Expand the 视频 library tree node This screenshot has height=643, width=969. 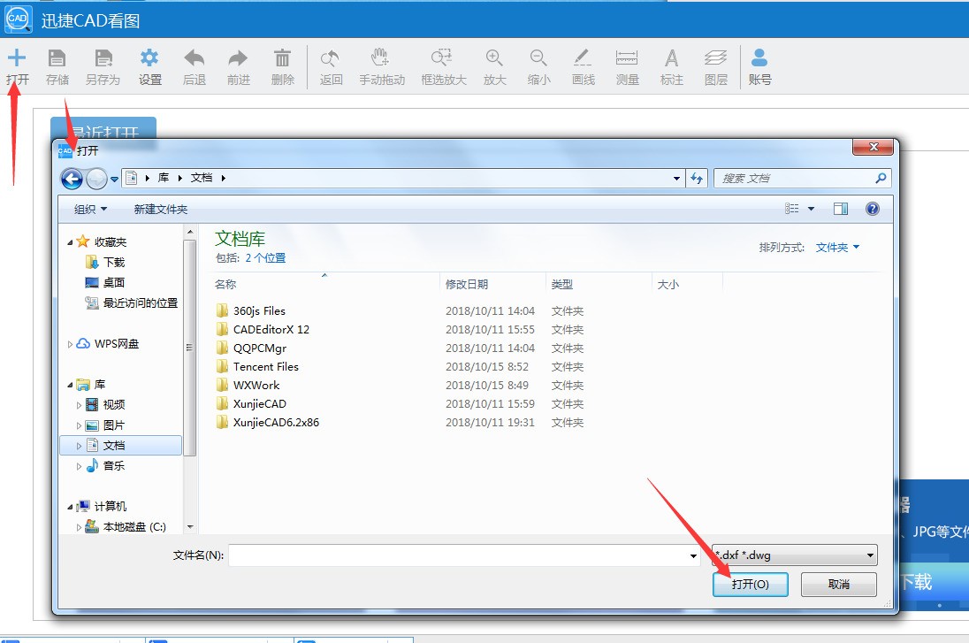[80, 405]
